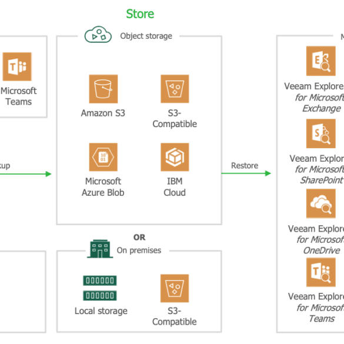
Task: Click the for Microsoft SharePoint text
Action: click(x=319, y=175)
